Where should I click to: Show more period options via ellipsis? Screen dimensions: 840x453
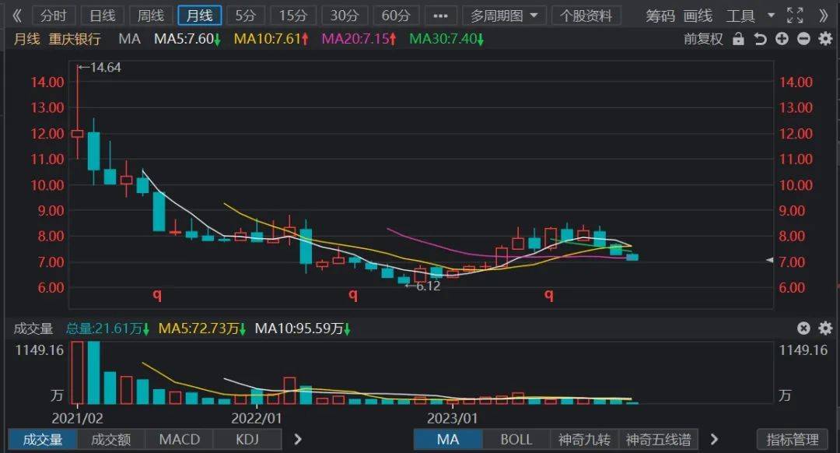pyautogui.click(x=440, y=16)
